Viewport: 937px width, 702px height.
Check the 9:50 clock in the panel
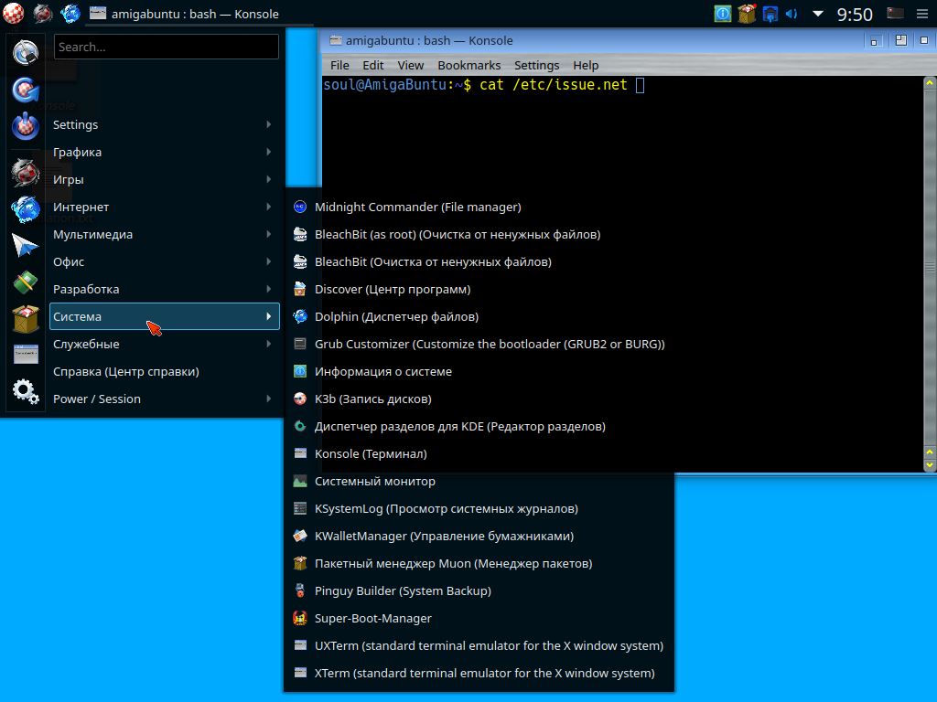point(855,14)
